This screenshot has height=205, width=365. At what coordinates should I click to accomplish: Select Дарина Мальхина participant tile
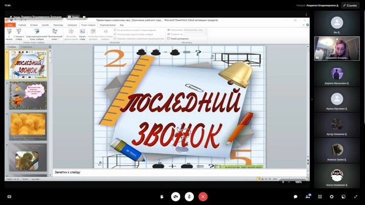point(337,74)
